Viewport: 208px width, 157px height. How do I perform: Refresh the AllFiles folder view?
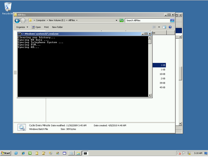point(121,20)
